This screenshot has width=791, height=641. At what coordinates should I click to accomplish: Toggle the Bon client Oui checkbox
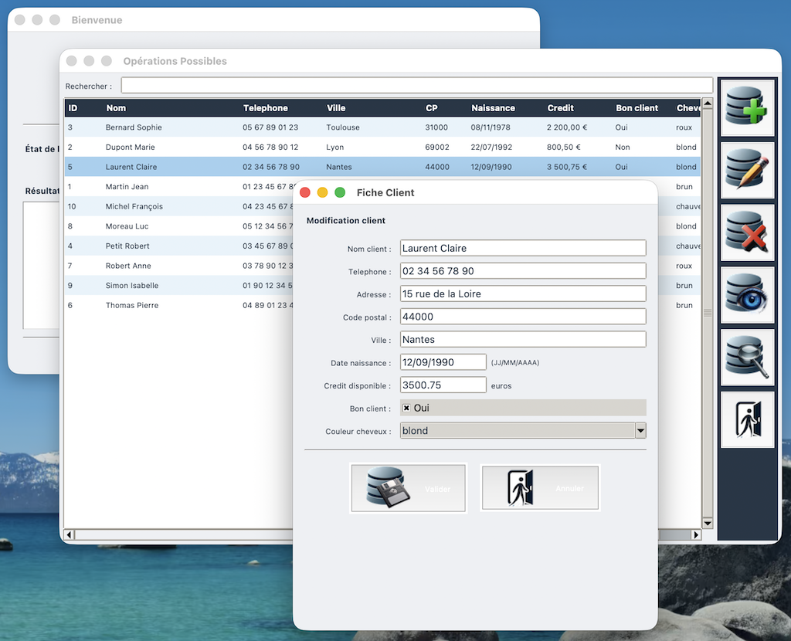406,408
